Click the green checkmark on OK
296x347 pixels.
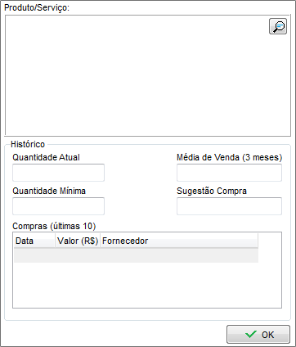[251, 334]
